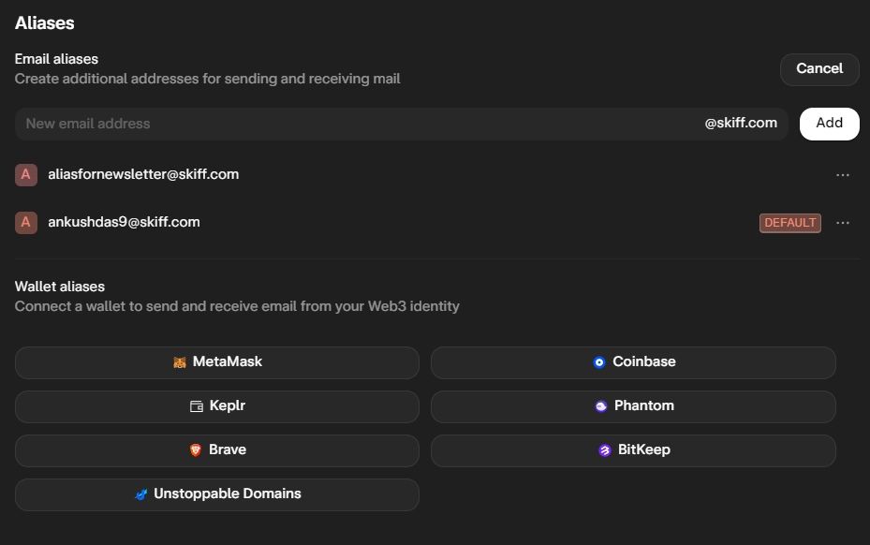Select the MetaMask fox icon
The image size is (870, 545).
179,361
